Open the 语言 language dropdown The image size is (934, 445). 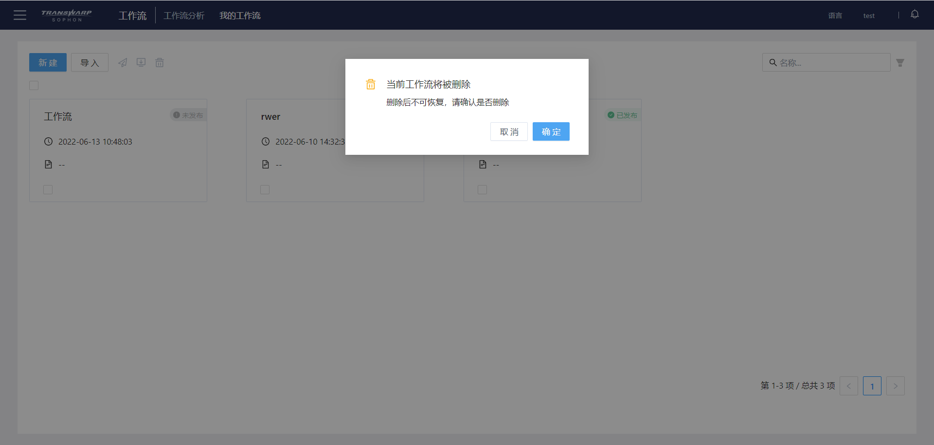(x=835, y=16)
